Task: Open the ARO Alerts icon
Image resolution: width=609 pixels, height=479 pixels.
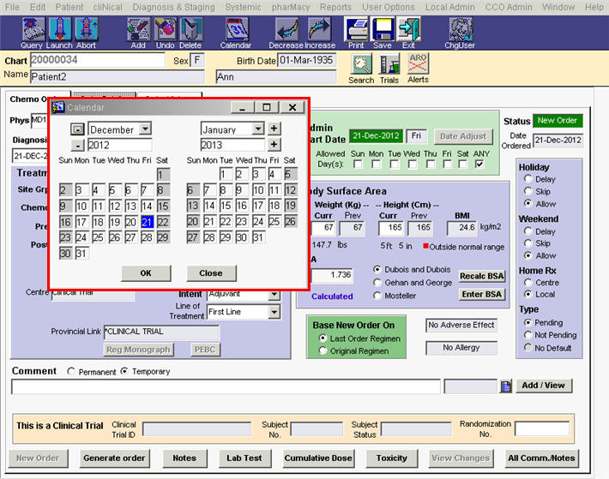Action: 418,65
